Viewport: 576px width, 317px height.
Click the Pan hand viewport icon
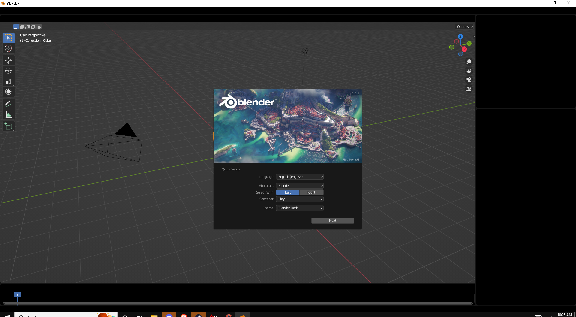point(469,71)
